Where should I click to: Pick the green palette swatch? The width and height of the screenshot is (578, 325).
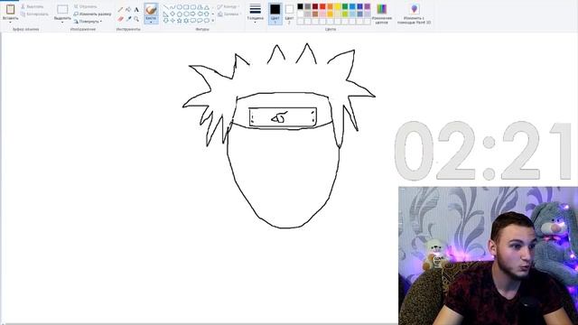click(x=345, y=6)
